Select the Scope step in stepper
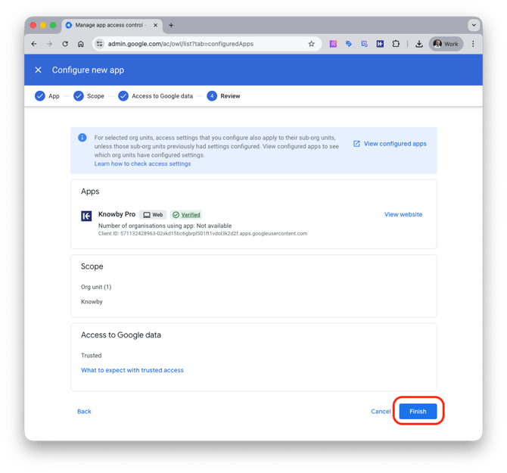This screenshot has width=507, height=473. tap(89, 96)
